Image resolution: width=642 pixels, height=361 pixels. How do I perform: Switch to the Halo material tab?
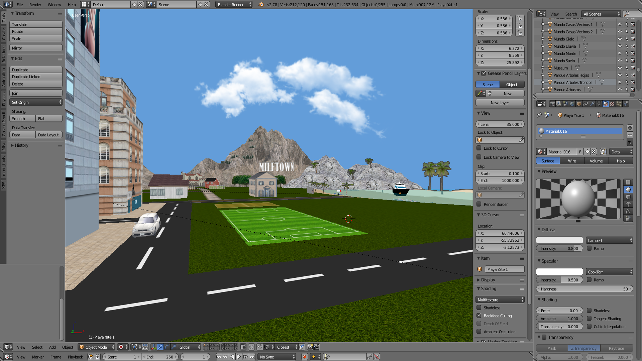pos(621,161)
